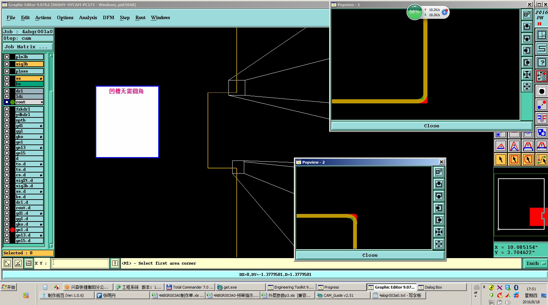Click the S-shaped trace tool icon
Viewport: 548px width, 305px height.
click(542, 49)
